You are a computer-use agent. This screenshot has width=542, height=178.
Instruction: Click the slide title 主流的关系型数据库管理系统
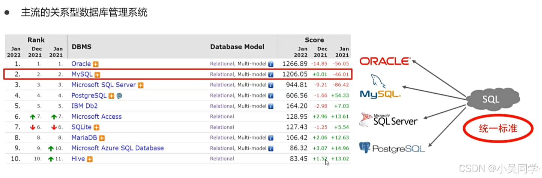pyautogui.click(x=84, y=12)
